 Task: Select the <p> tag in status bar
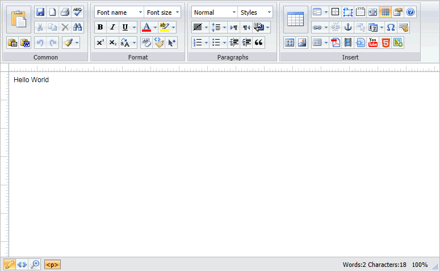52,265
